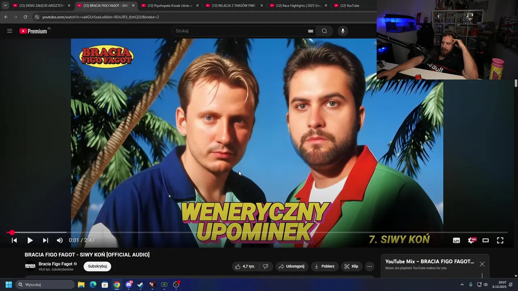Open File Explorer from taskbar

pos(81,285)
